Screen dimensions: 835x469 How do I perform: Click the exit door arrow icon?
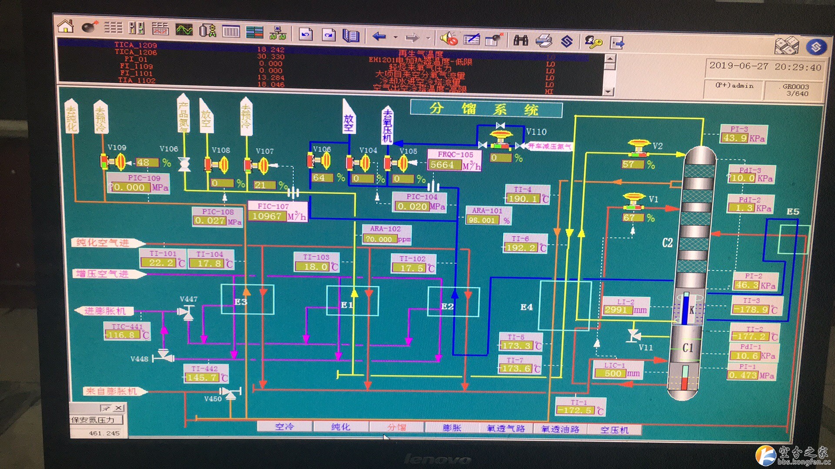[x=617, y=43]
